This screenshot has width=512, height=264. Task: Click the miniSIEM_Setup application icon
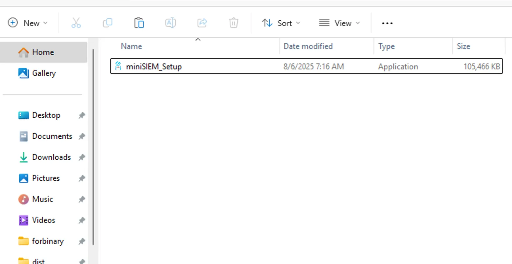[118, 66]
